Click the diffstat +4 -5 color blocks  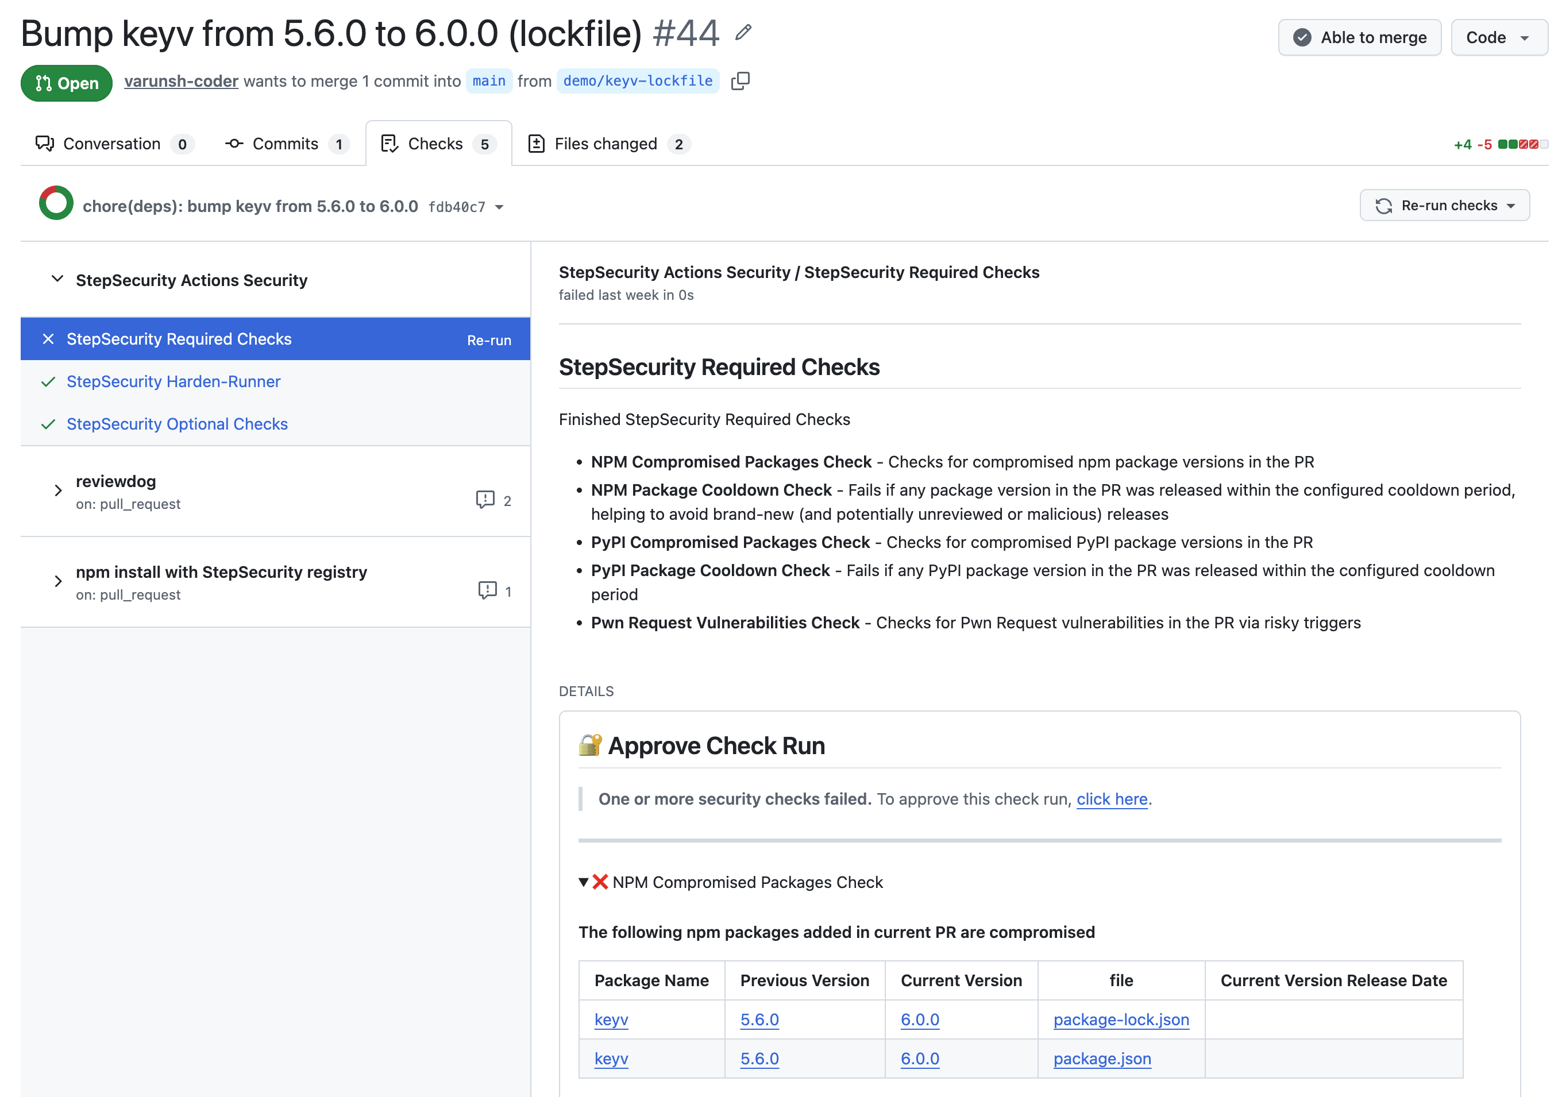point(1523,144)
